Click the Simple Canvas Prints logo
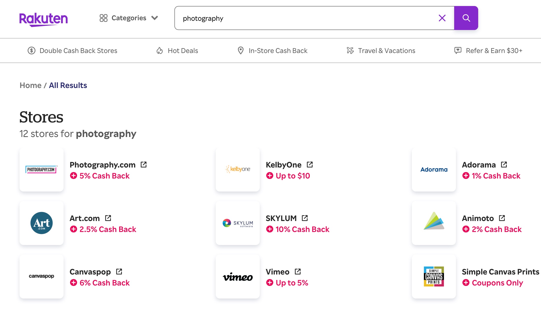The width and height of the screenshot is (541, 314). coord(434,276)
